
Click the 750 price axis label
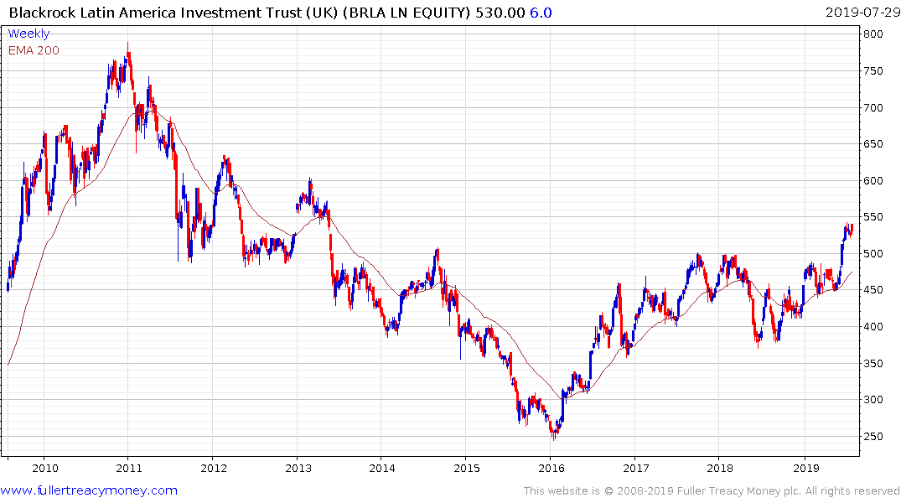coord(873,71)
